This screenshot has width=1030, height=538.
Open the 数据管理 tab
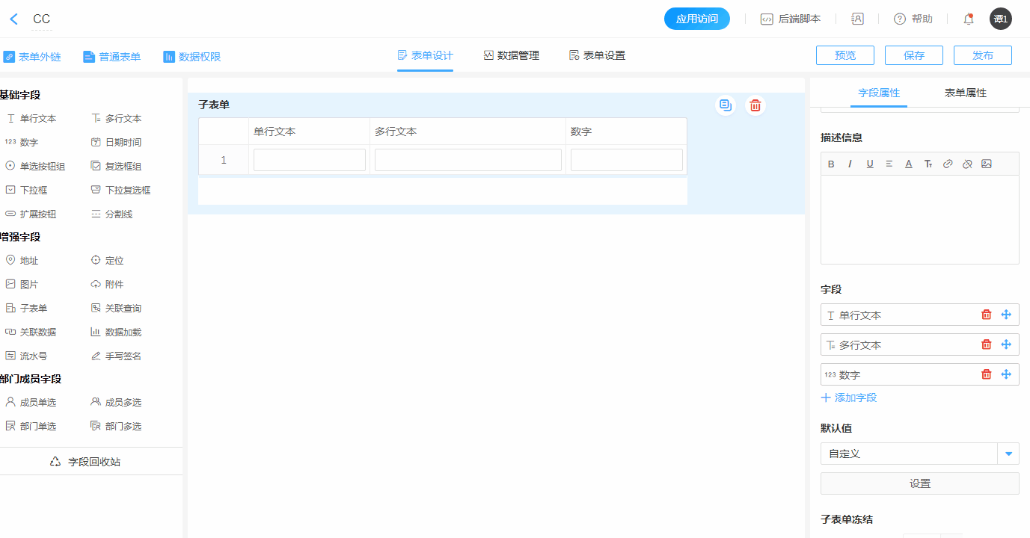coord(511,55)
